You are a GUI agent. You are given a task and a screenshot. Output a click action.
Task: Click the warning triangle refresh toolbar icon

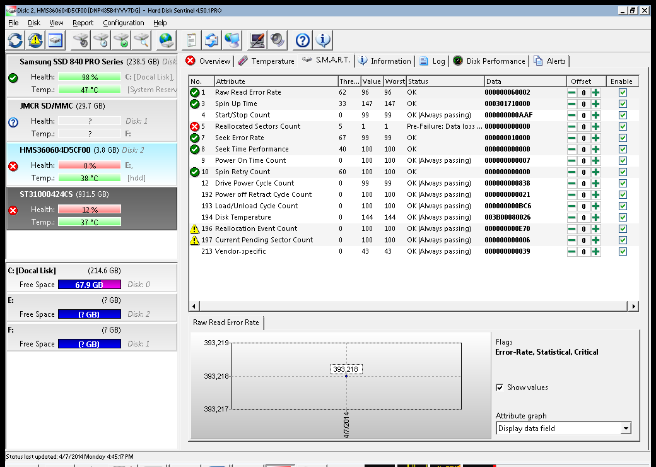pos(35,40)
